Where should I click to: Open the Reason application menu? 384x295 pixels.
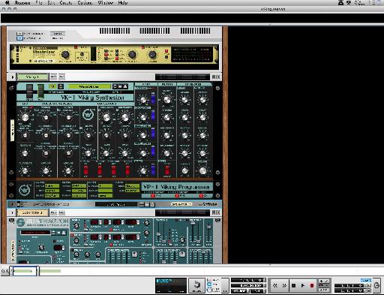(22, 3)
